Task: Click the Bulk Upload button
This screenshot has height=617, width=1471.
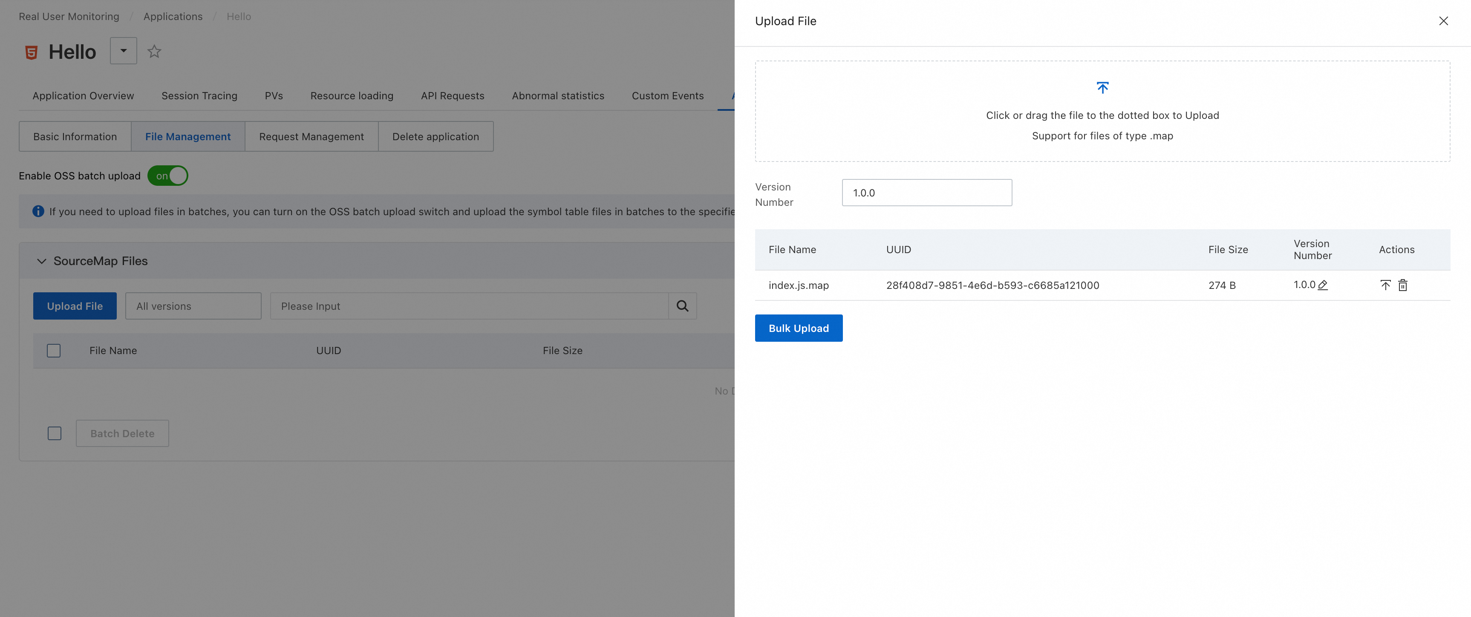Action: click(x=798, y=328)
